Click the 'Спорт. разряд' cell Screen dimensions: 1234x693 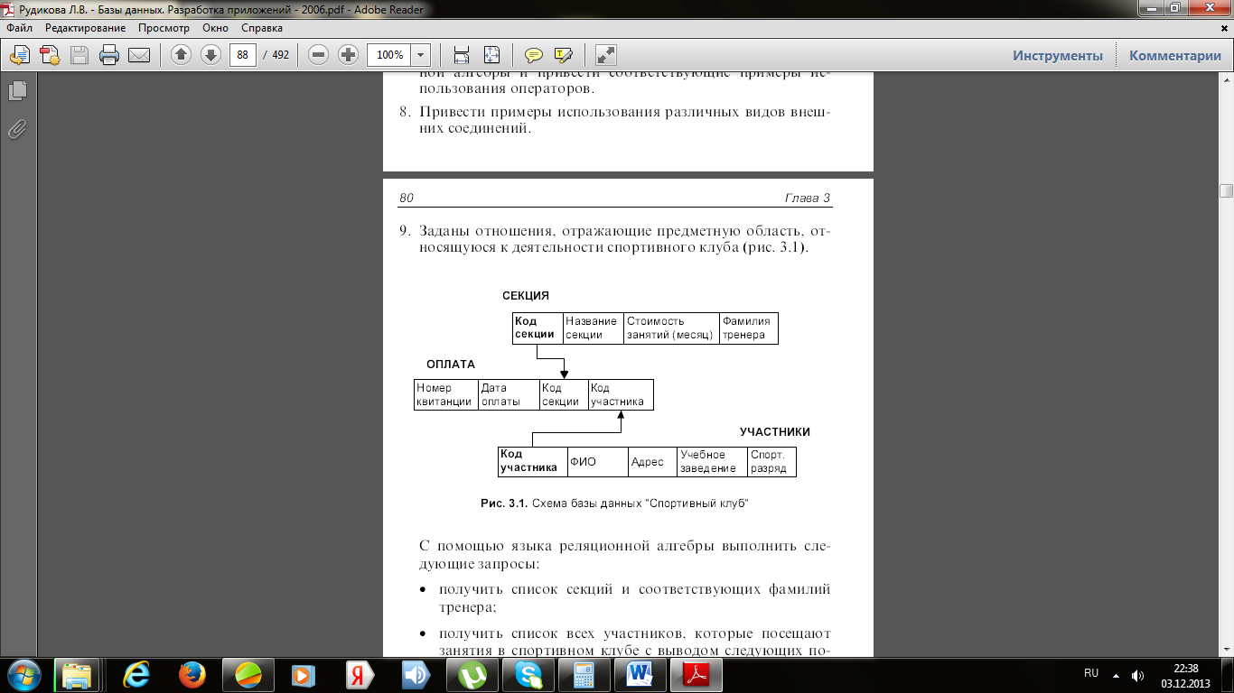point(771,461)
